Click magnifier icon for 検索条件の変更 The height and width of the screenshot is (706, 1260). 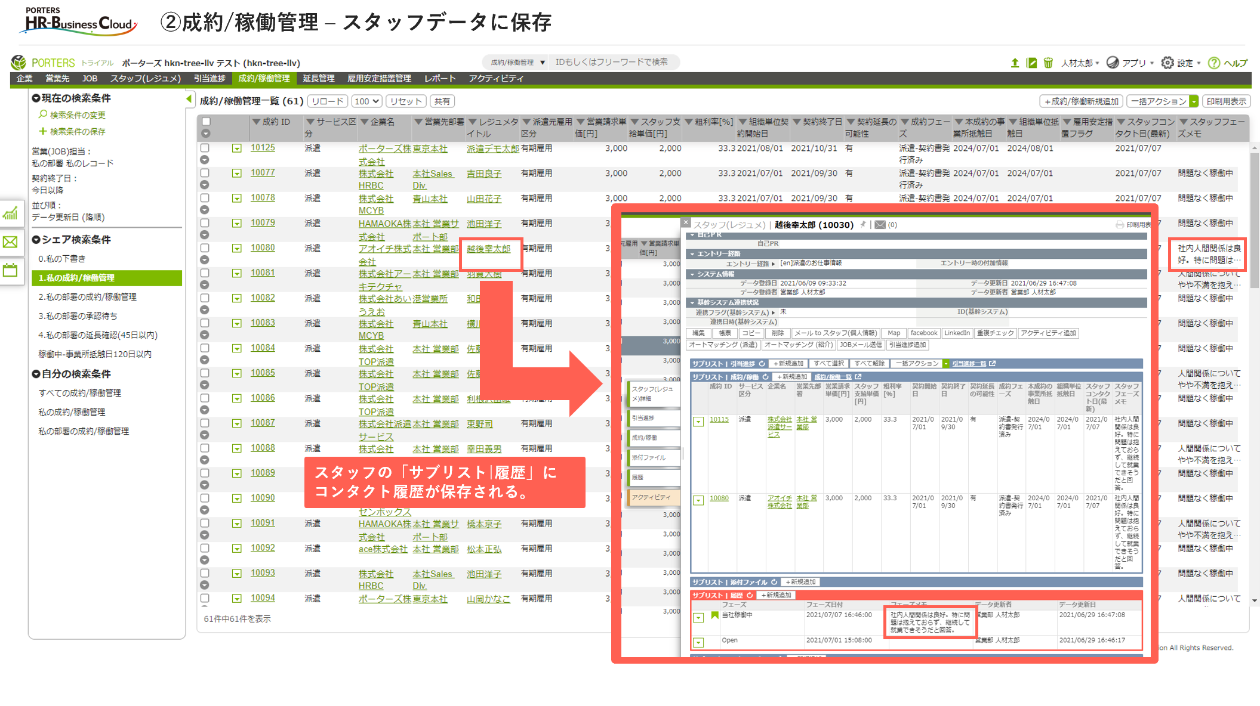[43, 114]
